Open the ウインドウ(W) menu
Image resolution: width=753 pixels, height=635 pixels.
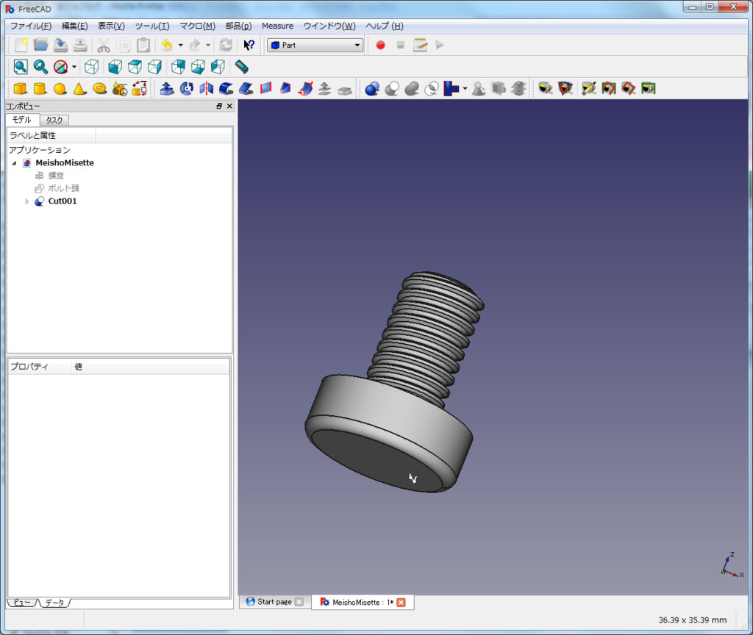(329, 26)
